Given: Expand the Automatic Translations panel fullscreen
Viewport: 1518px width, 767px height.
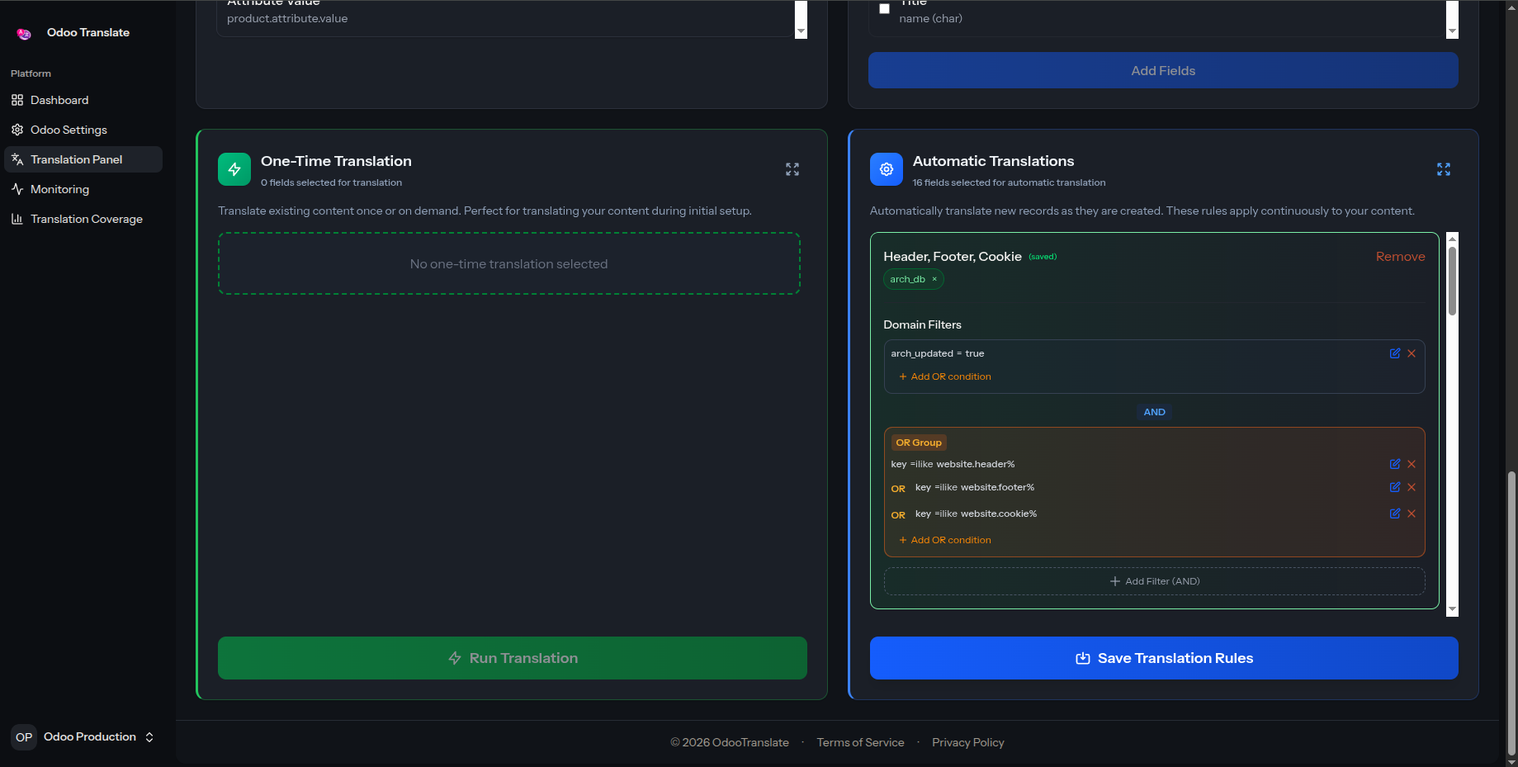Looking at the screenshot, I should point(1444,169).
